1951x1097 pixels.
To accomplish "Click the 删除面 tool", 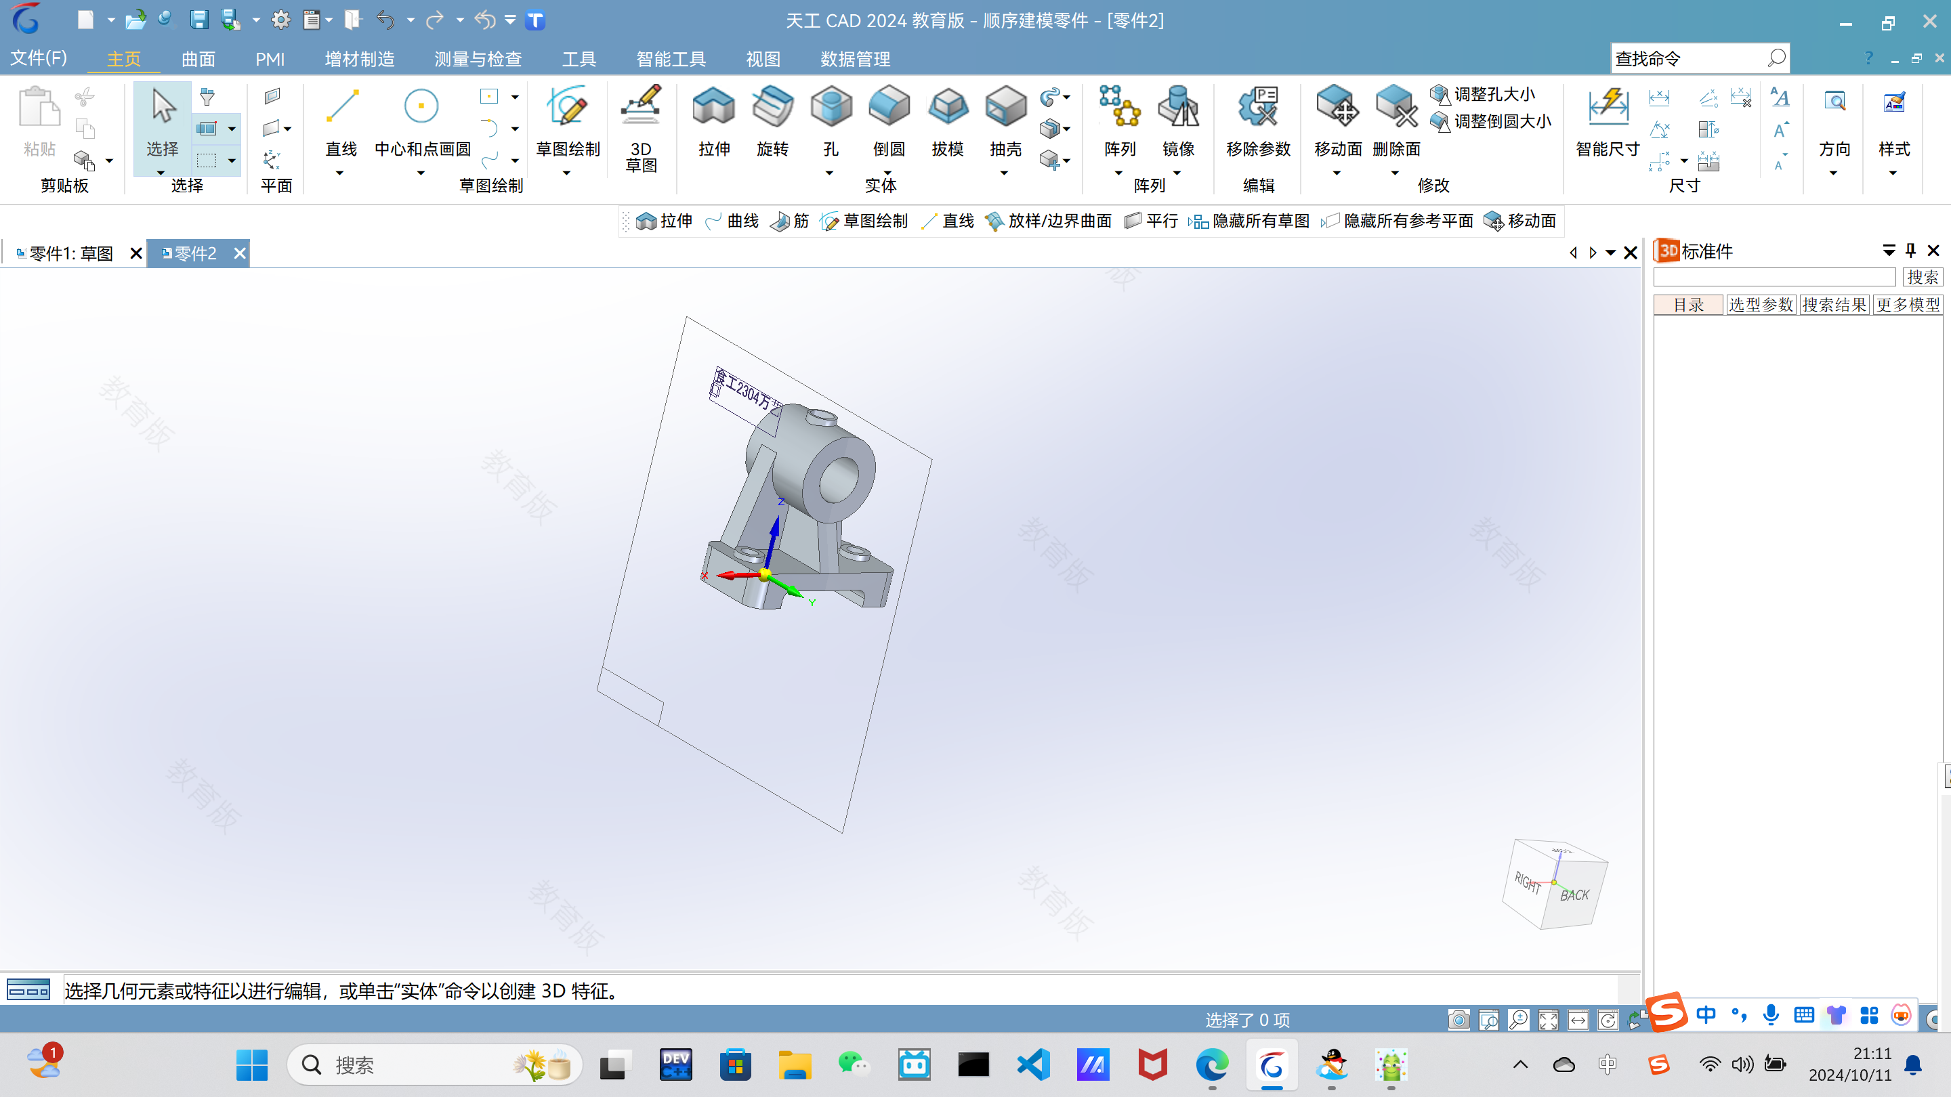I will [1396, 121].
